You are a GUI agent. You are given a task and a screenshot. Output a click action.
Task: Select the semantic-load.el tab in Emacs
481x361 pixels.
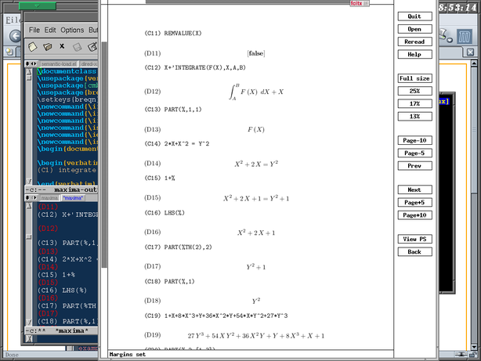coord(58,63)
